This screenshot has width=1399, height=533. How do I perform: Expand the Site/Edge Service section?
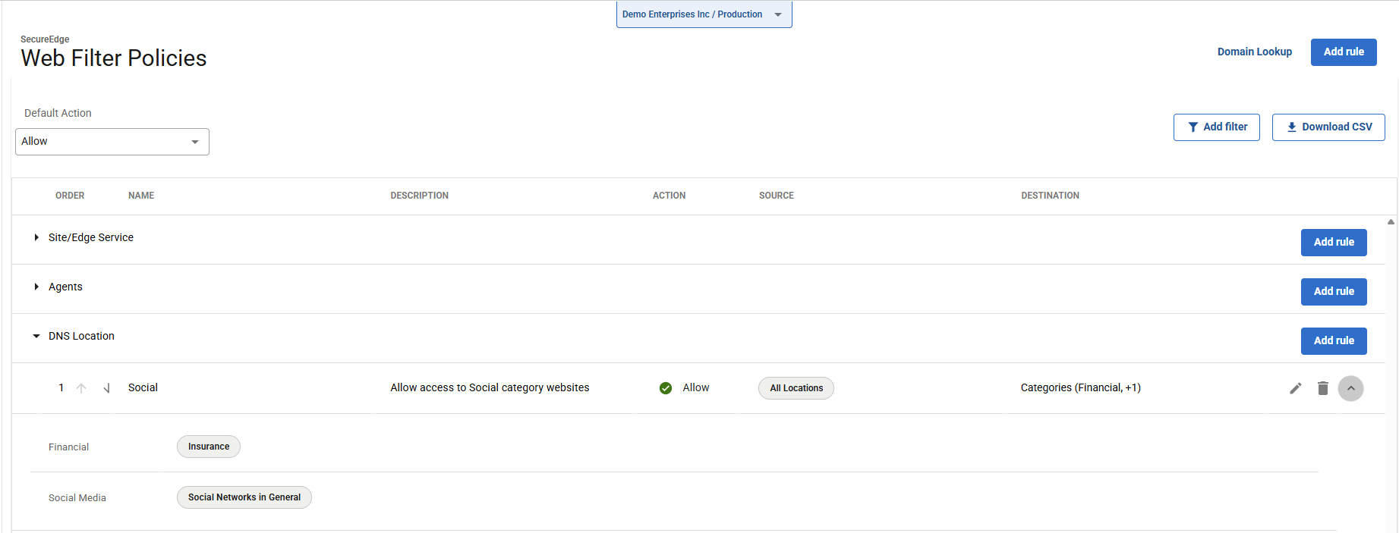click(36, 237)
